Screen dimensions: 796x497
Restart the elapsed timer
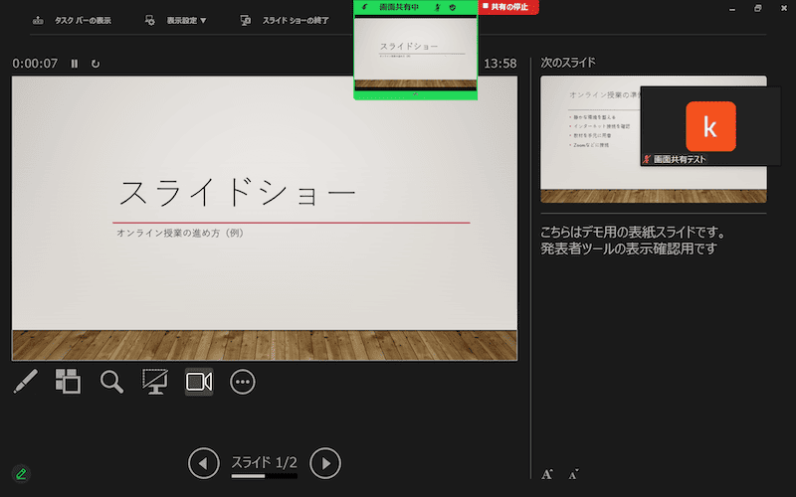point(96,64)
